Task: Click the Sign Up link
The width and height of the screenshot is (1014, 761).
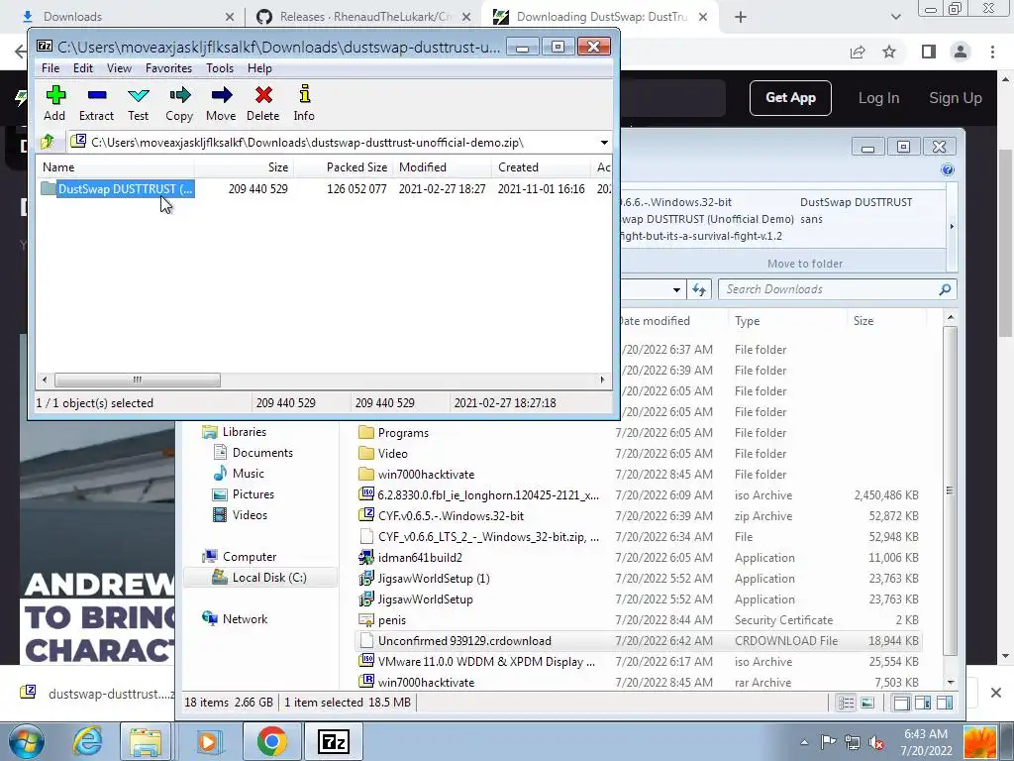Action: tap(956, 98)
